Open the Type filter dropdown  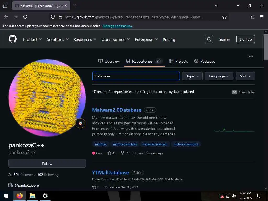click(192, 76)
